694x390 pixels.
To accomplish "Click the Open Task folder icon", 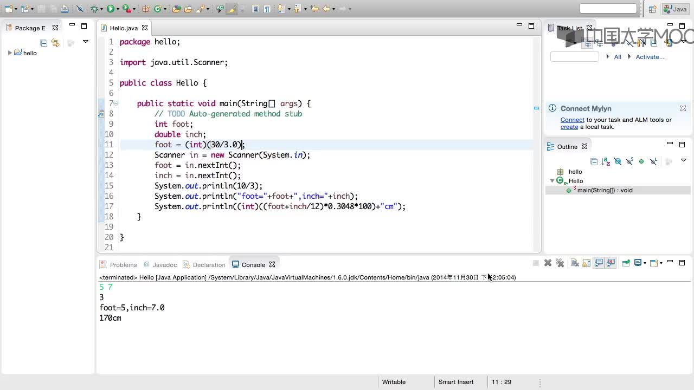I will pos(188,9).
